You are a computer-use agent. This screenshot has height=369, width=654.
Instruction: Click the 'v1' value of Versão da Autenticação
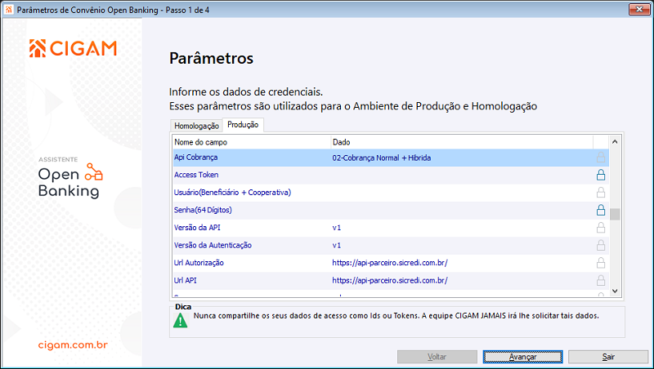(337, 246)
